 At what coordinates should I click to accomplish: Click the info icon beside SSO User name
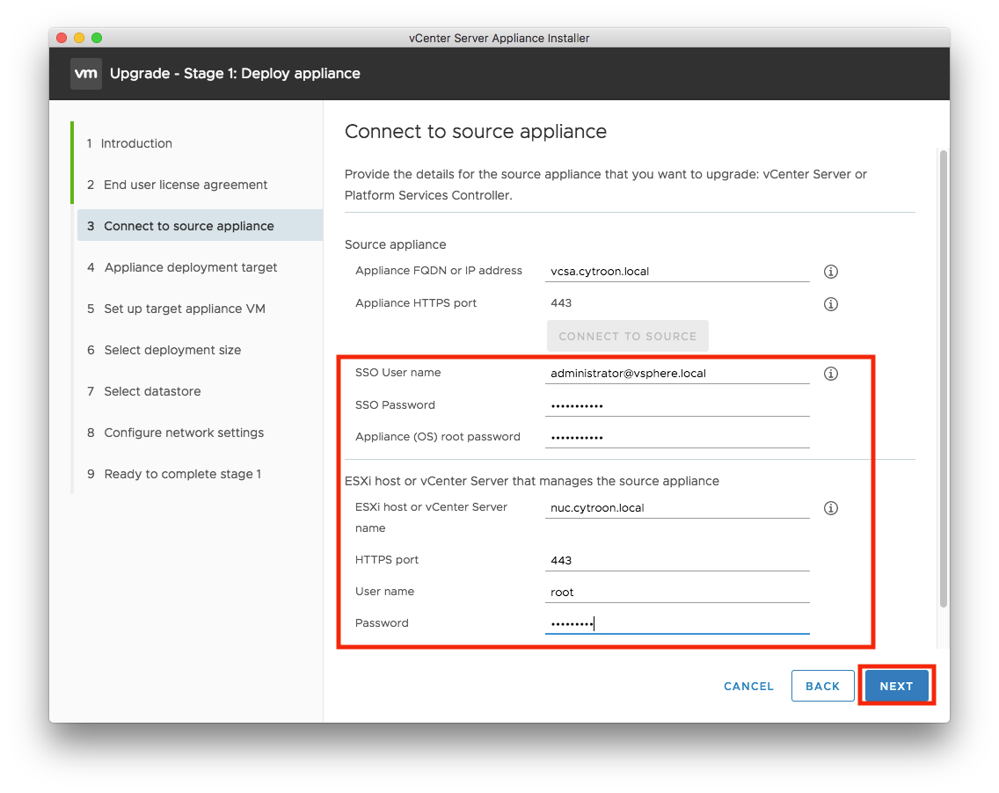pos(830,374)
